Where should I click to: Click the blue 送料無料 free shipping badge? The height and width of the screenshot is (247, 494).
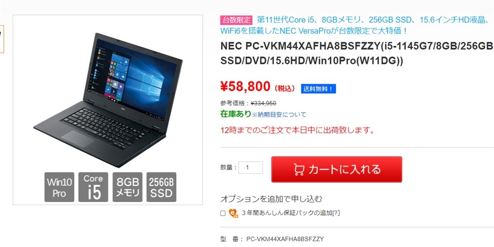pos(318,89)
